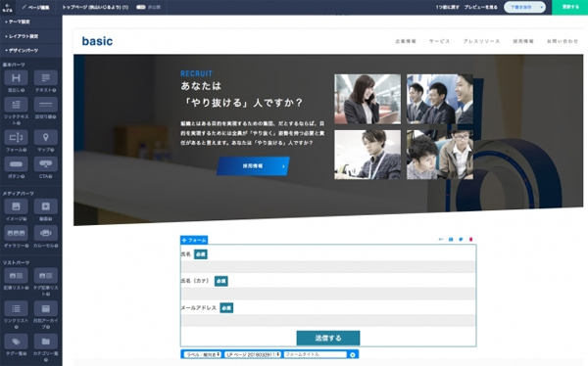This screenshot has width=588, height=366.
Task: Click サービス in site navigation
Action: 439,41
